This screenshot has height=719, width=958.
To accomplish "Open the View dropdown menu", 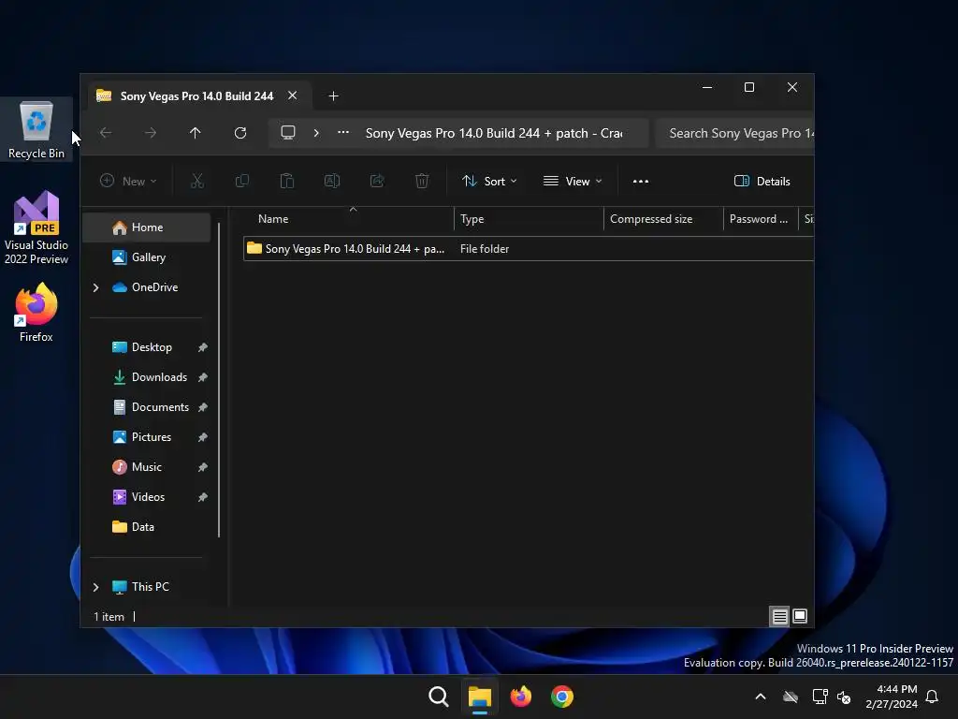I will (x=573, y=181).
